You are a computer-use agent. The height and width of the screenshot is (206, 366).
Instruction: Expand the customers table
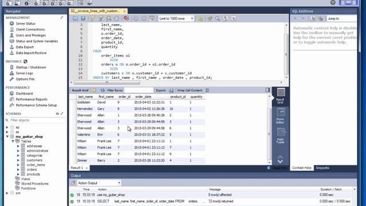[x=18, y=160]
